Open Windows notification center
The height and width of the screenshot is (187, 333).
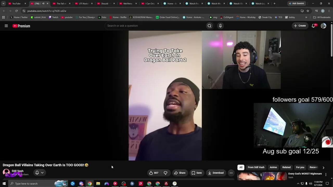[x=327, y=184]
